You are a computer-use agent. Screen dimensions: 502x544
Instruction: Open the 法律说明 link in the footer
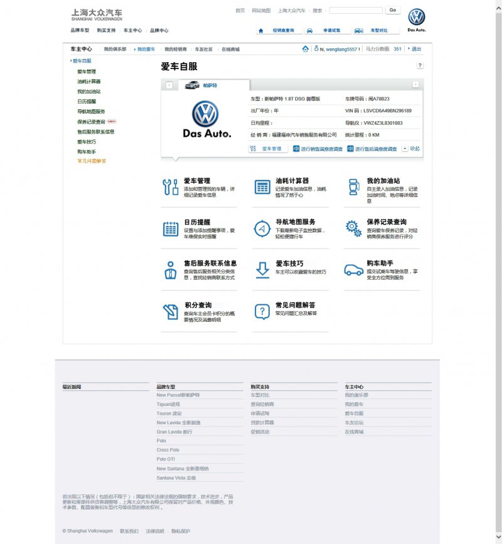pos(155,531)
